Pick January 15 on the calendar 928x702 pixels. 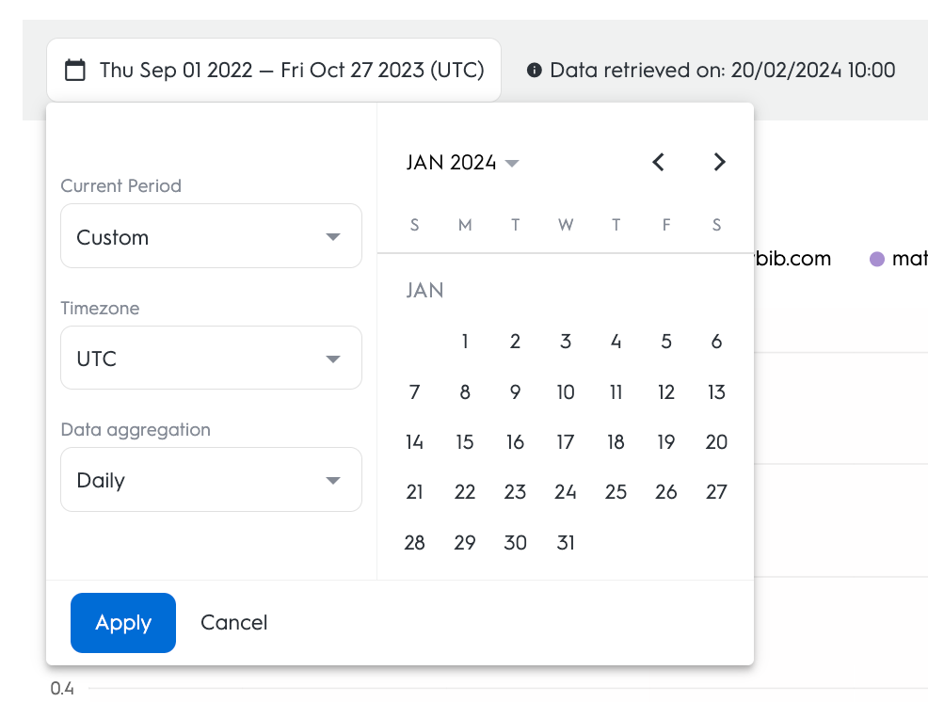[x=465, y=442]
